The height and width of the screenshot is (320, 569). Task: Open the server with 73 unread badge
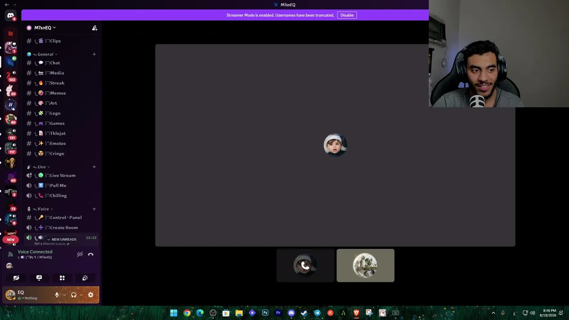(11, 207)
